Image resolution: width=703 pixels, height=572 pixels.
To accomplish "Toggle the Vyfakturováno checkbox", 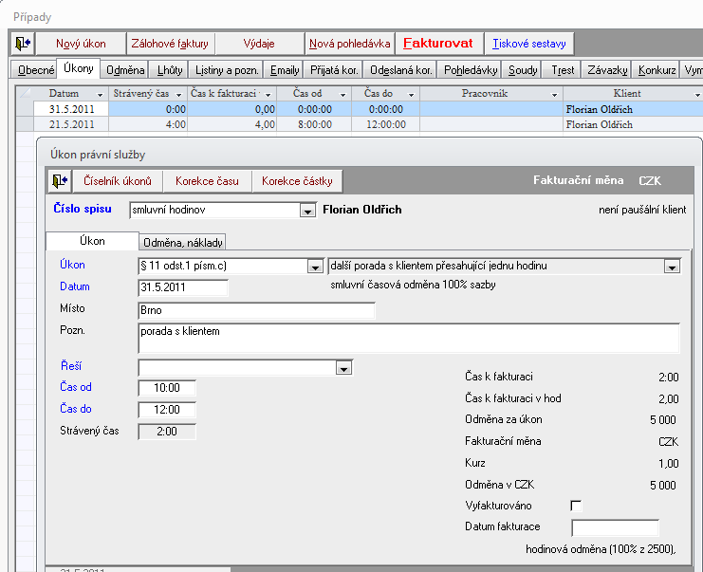I will point(576,507).
